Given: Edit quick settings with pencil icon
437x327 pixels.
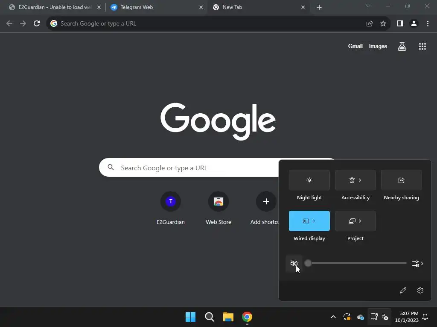Looking at the screenshot, I should 403,290.
